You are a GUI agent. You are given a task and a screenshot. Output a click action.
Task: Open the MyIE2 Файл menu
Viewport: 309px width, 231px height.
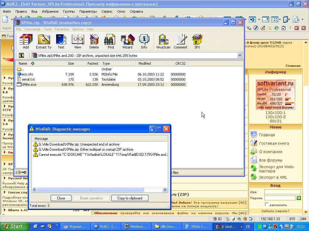pyautogui.click(x=7, y=11)
